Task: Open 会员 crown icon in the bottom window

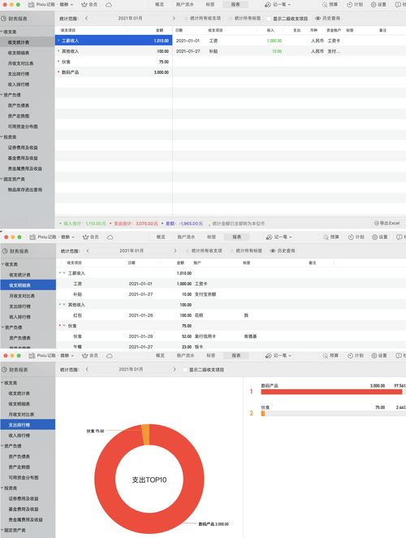Action: (85, 356)
